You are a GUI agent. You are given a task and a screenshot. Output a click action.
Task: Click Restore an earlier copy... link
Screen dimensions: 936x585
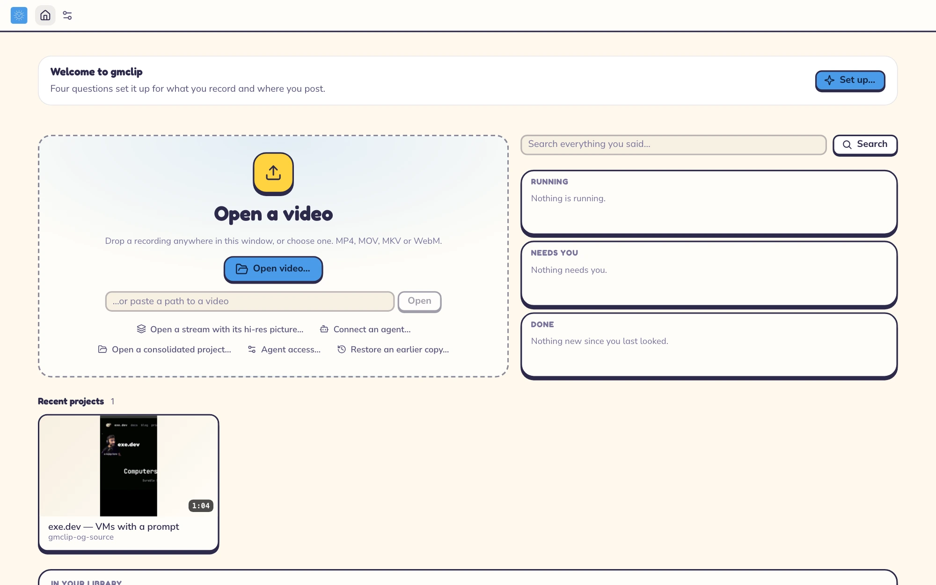coord(393,350)
